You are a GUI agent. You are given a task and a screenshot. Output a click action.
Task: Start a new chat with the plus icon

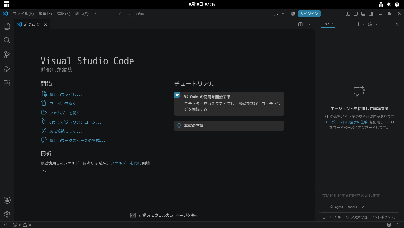358,24
